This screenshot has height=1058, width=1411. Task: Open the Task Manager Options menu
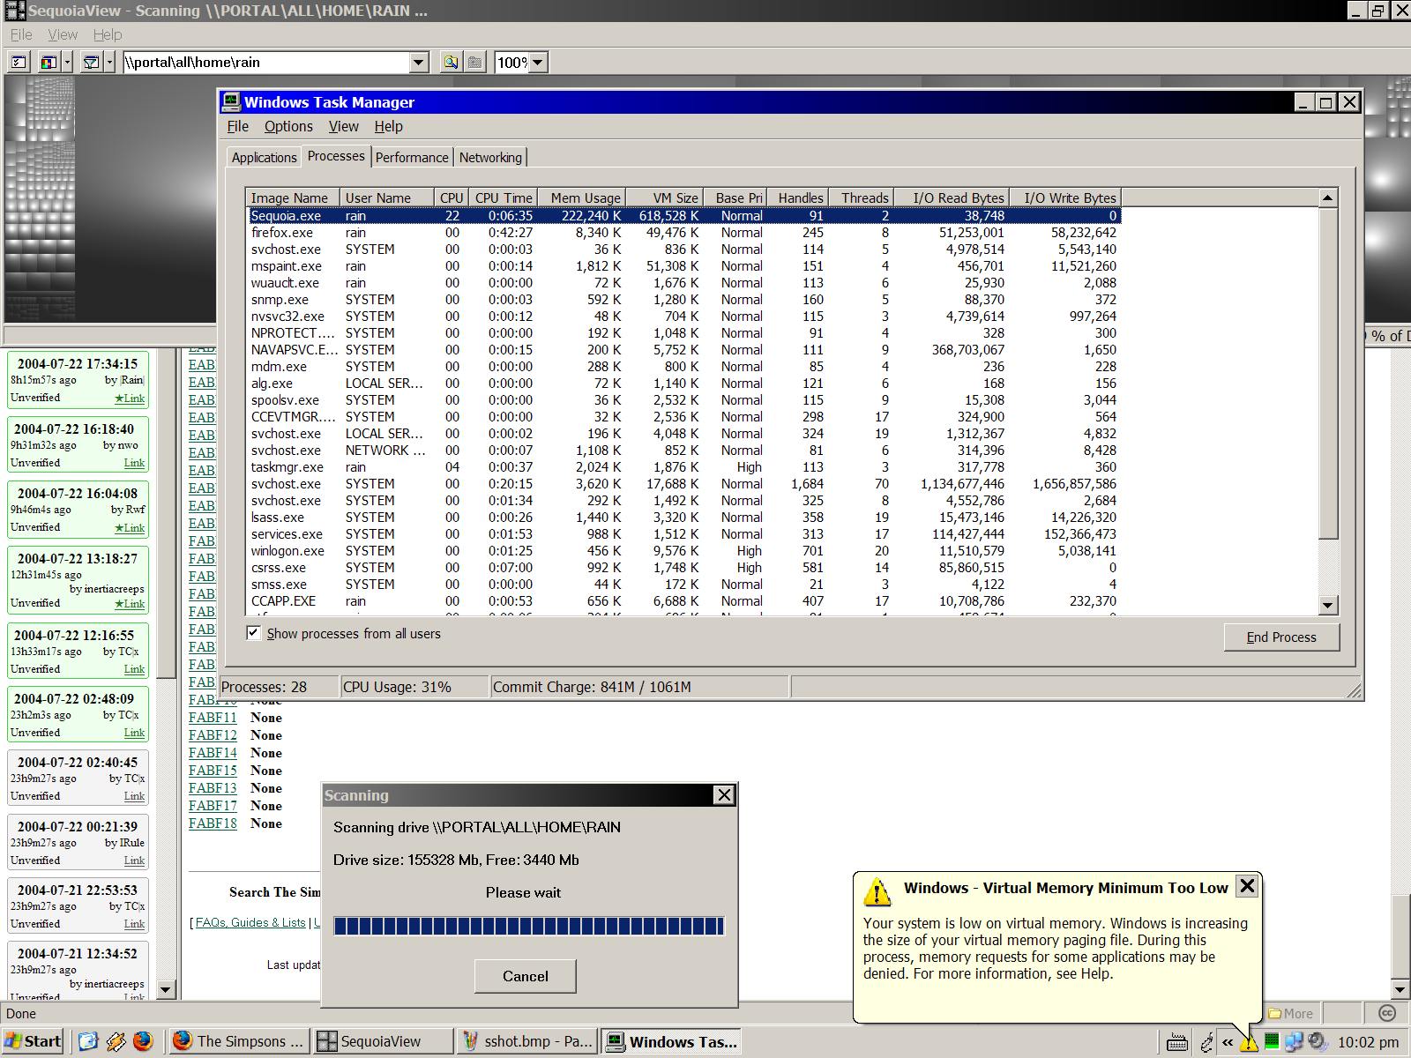click(x=288, y=126)
